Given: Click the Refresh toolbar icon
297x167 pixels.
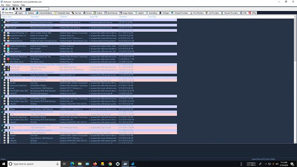Looking at the screenshot, I should pos(6,9).
